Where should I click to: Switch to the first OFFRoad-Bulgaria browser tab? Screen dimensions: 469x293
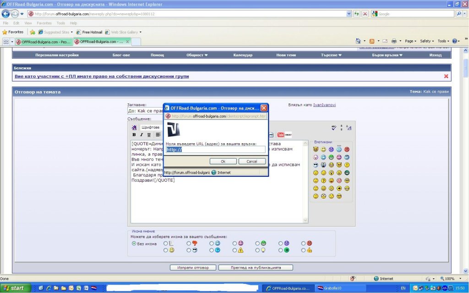point(43,42)
